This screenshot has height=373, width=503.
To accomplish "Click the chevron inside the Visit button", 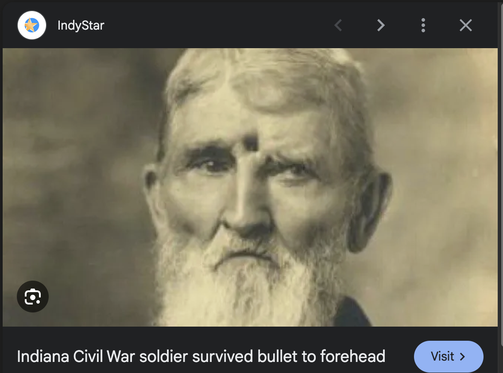I will pyautogui.click(x=462, y=357).
